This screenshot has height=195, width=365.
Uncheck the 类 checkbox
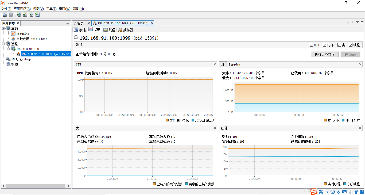click(339, 45)
